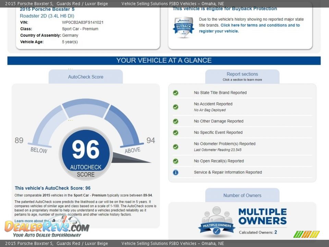329x247 pixels.
Task: Click blue info icon beside Service & Repair
Action: click(x=175, y=173)
